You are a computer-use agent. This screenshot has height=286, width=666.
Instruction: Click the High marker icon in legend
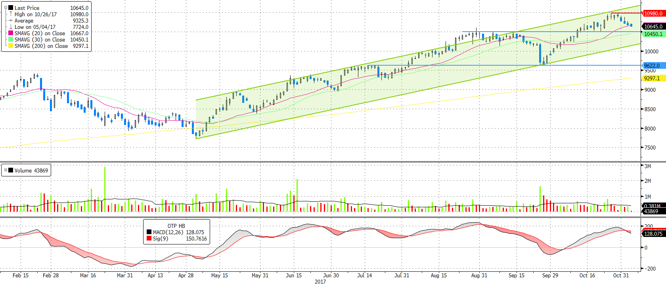(x=11, y=14)
